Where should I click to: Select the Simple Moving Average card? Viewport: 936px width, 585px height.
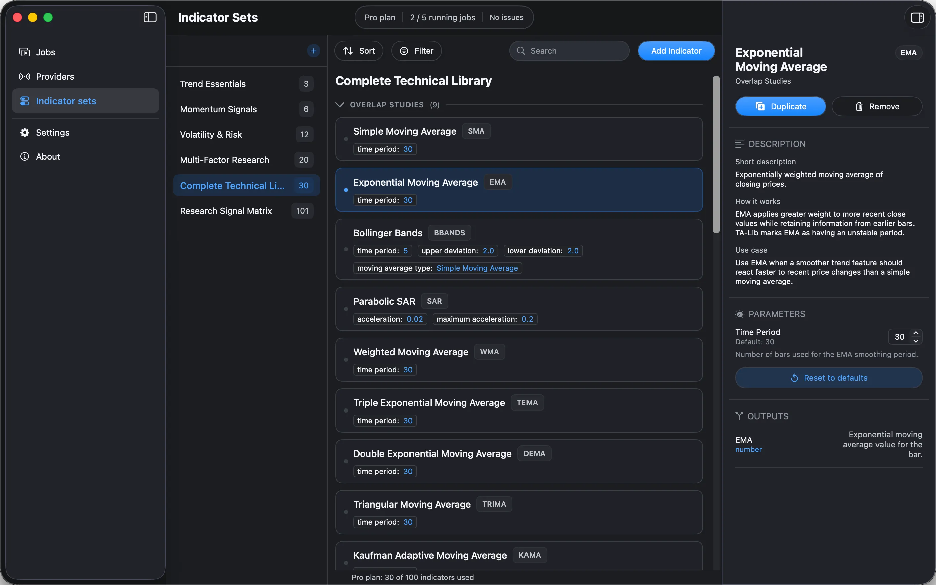tap(519, 139)
